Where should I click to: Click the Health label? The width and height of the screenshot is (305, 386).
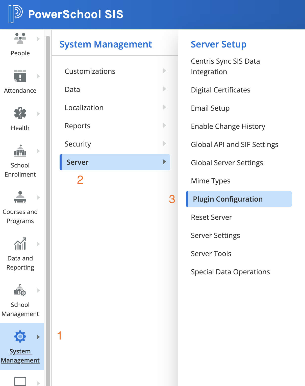pos(20,128)
